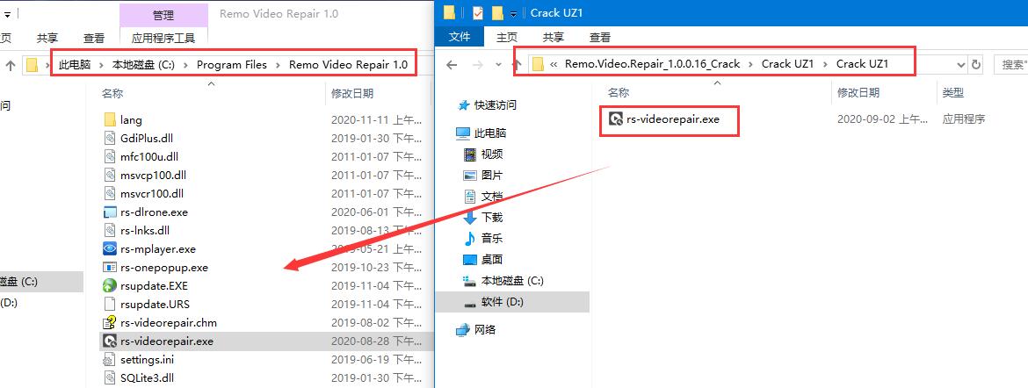Go back in Crack UZ1 window

point(451,64)
